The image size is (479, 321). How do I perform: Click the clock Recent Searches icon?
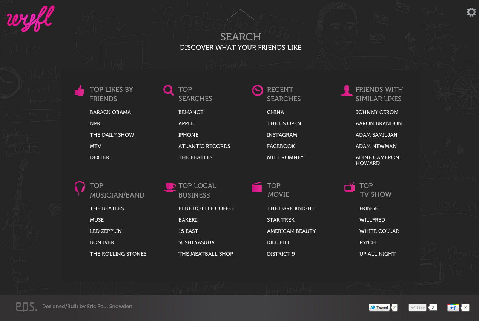coord(257,90)
